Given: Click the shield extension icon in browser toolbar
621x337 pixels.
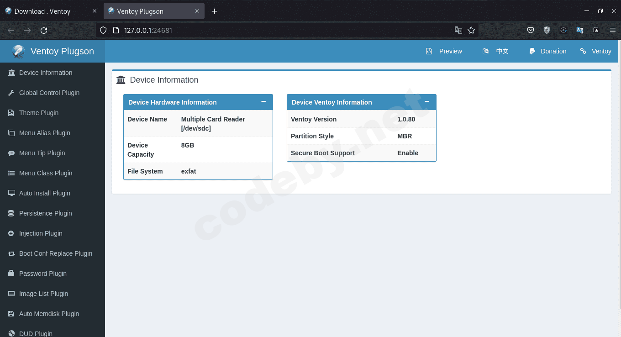Looking at the screenshot, I should pos(547,31).
